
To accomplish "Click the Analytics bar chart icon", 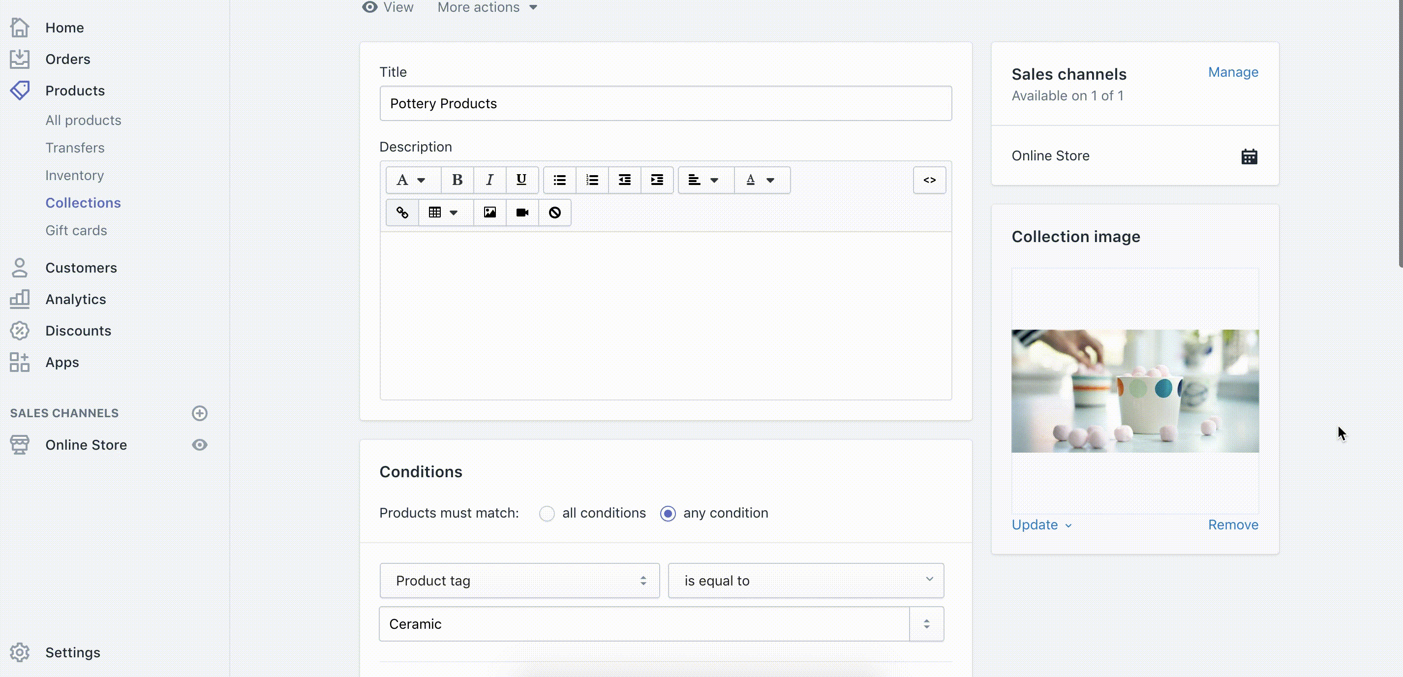I will [x=20, y=299].
